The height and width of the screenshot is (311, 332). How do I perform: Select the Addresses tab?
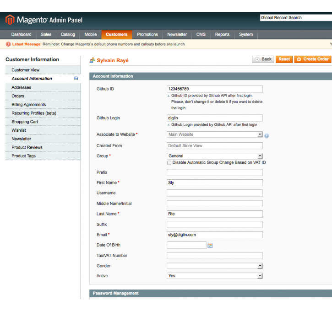(43, 87)
